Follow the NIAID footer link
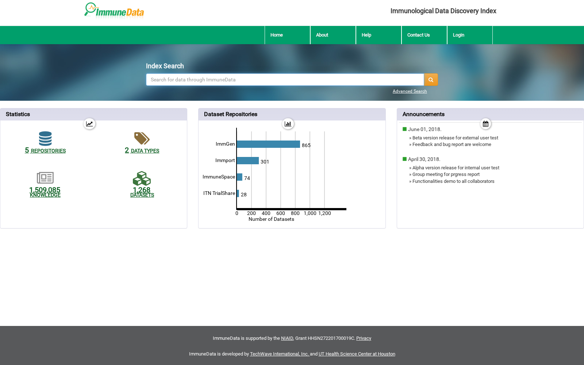Screen dimensions: 584x365 287,338
